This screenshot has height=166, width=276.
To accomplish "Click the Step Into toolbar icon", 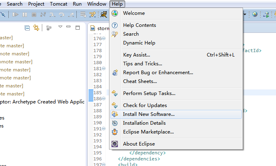I will coord(52,15).
